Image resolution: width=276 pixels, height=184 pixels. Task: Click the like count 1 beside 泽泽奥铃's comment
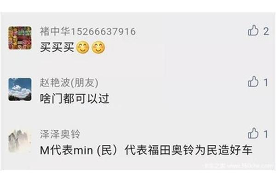point(266,134)
